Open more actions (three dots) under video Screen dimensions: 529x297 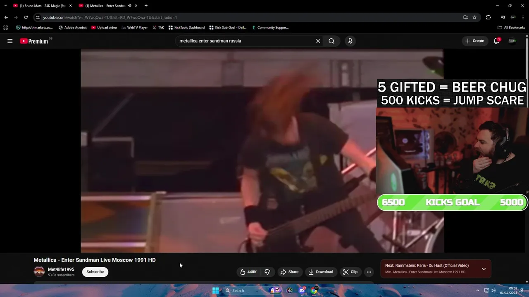tap(369, 272)
